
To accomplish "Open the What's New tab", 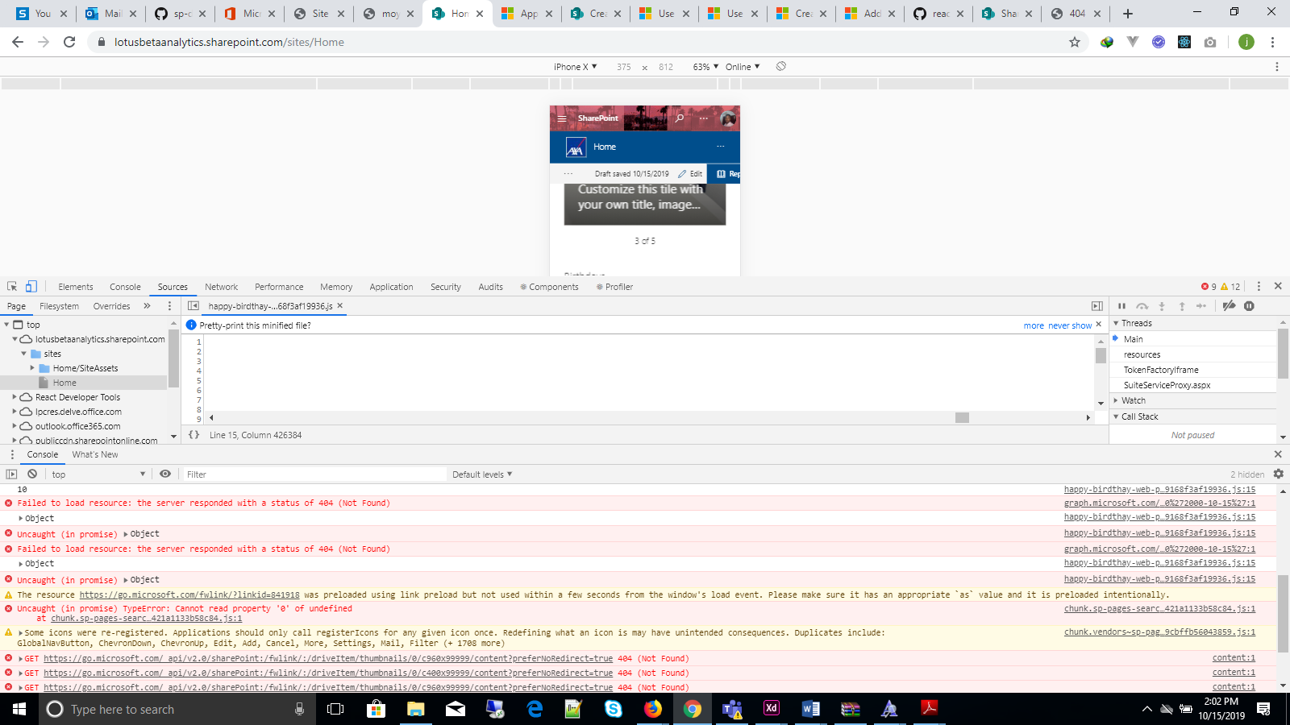I will (x=94, y=454).
